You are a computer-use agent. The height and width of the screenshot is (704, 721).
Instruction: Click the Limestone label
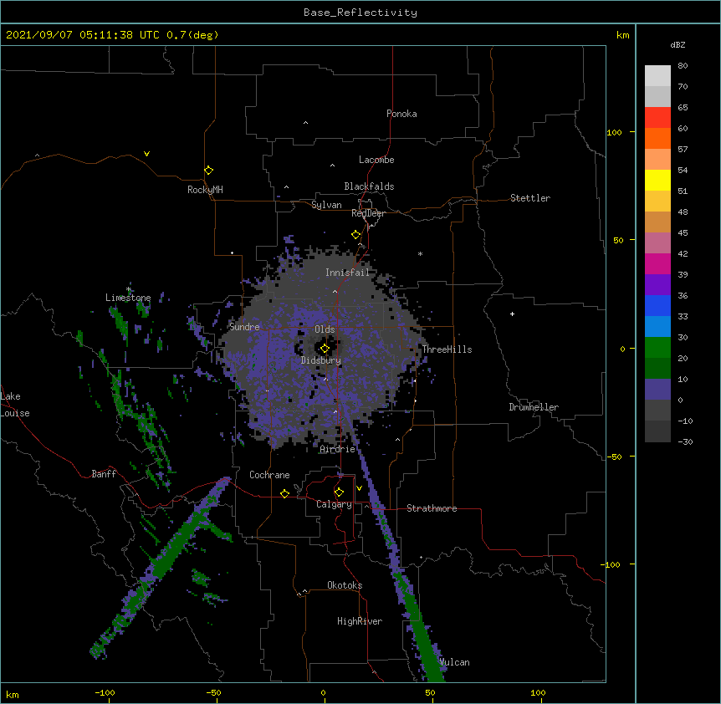[x=128, y=298]
